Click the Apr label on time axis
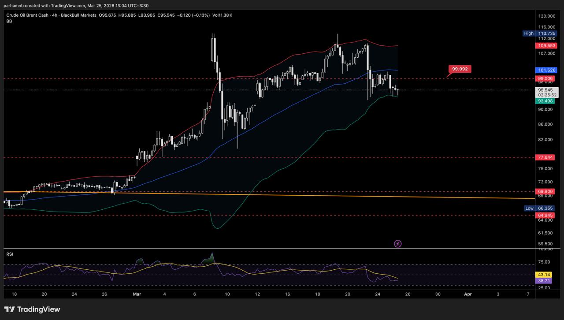Image resolution: width=564 pixels, height=320 pixels. tap(467, 294)
